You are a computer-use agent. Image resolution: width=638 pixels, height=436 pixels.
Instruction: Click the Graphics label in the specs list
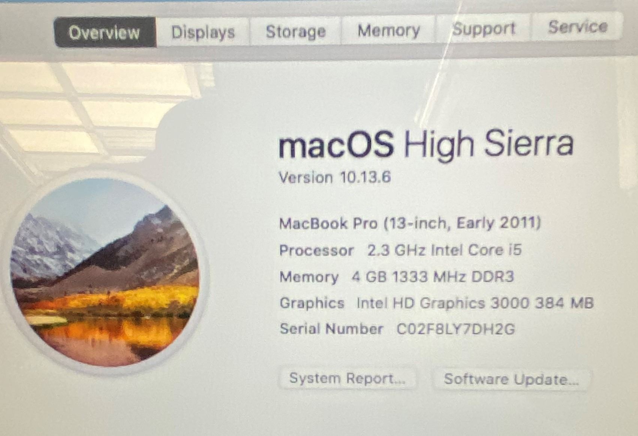tap(312, 303)
